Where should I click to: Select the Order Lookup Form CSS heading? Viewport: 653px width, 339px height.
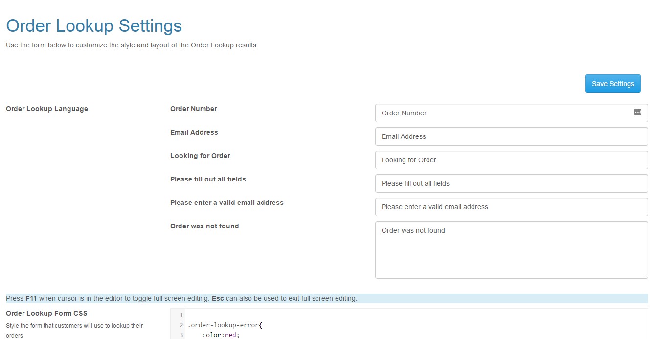tap(46, 313)
